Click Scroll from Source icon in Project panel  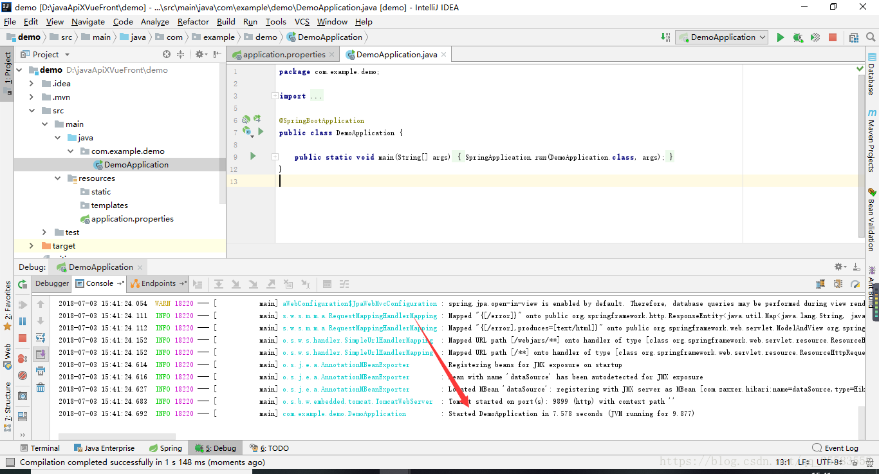click(x=167, y=55)
